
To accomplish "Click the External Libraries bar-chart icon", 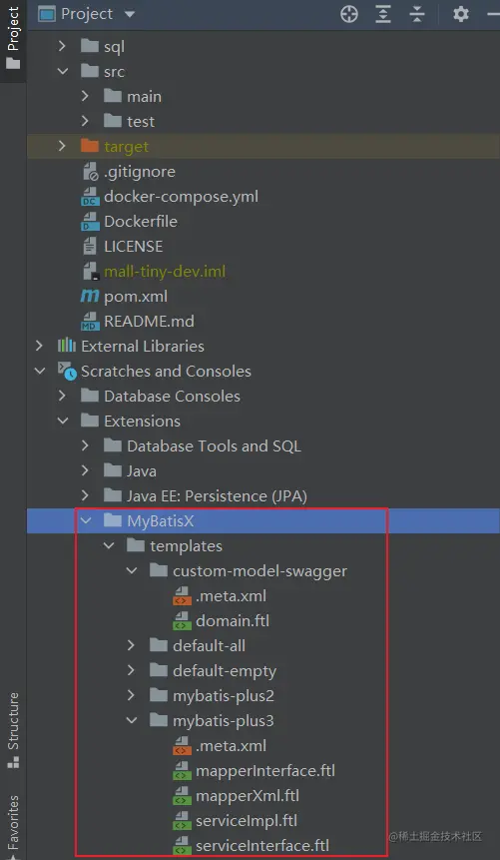I will tap(66, 346).
